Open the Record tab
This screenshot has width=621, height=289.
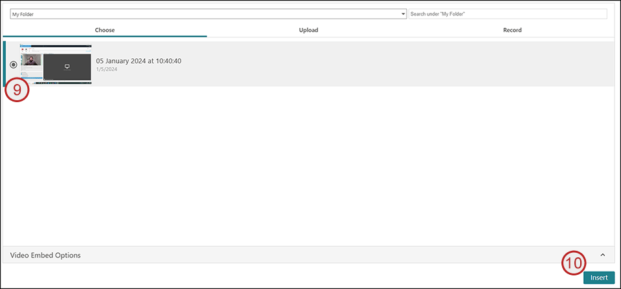512,30
